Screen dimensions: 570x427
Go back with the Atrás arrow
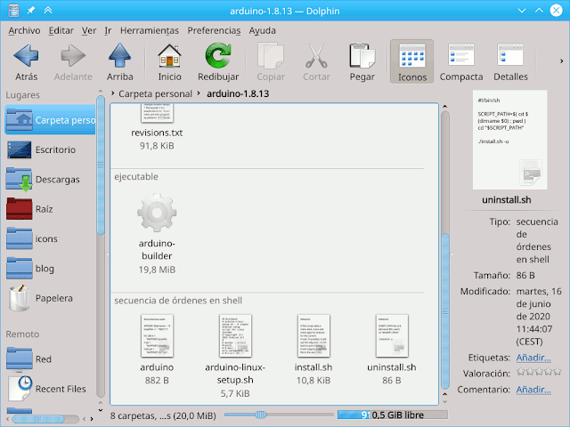click(26, 62)
